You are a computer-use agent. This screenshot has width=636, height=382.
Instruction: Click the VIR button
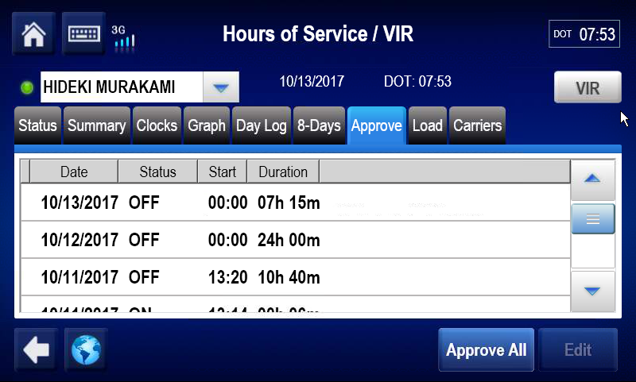(588, 88)
